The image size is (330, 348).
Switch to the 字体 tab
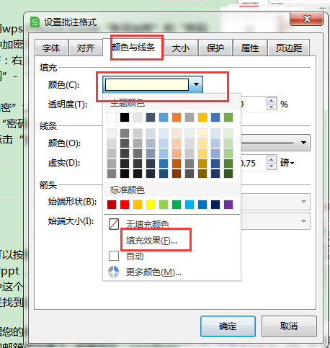coord(51,48)
